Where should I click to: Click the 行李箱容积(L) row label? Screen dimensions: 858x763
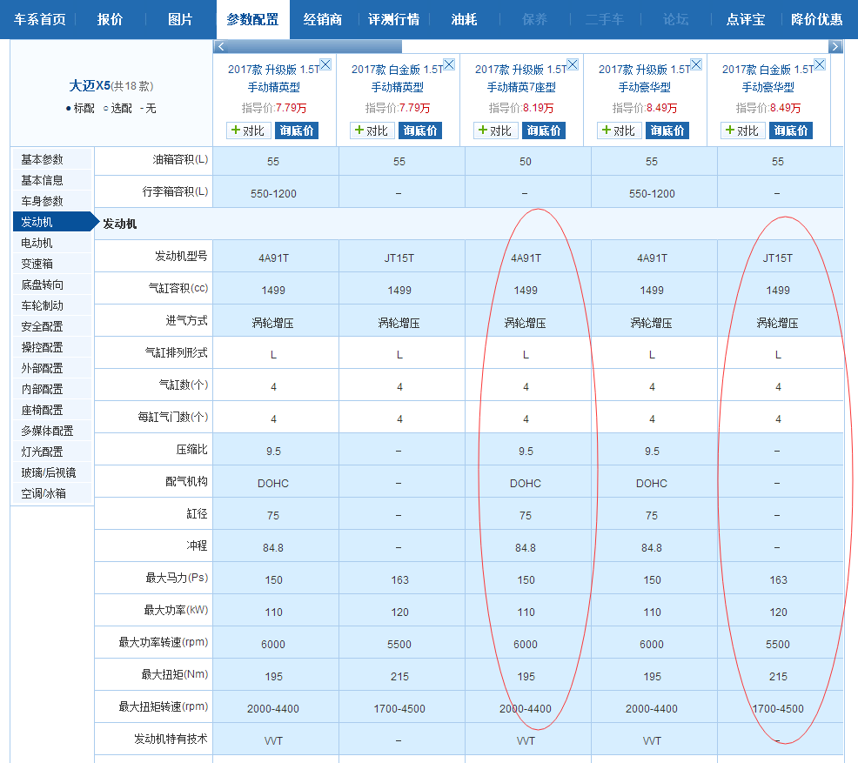(x=176, y=192)
